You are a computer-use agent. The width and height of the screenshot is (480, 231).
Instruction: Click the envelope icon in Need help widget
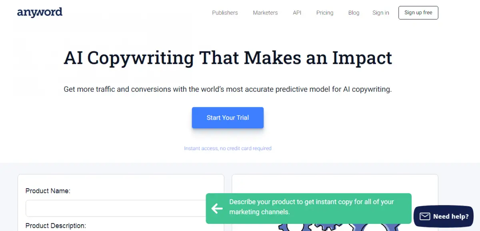click(x=425, y=216)
